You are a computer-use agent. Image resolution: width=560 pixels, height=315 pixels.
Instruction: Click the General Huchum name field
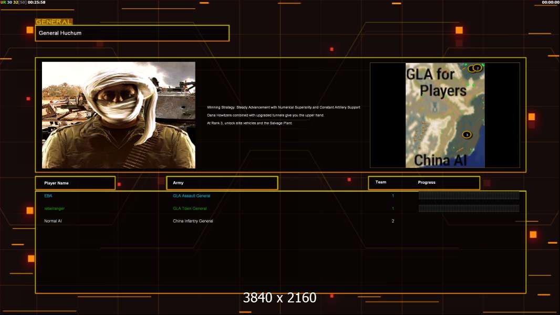[x=132, y=33]
